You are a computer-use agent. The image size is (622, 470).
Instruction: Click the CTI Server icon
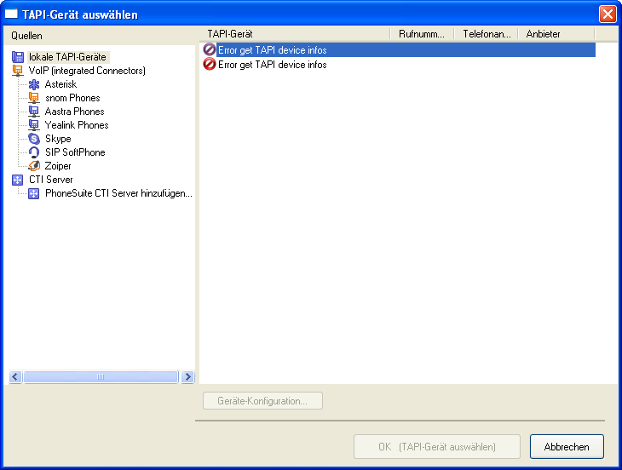click(x=18, y=180)
